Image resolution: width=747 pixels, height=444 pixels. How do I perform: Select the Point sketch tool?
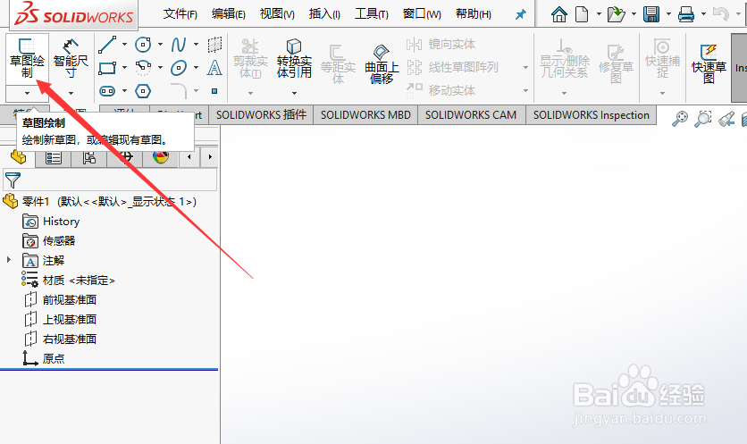[214, 90]
